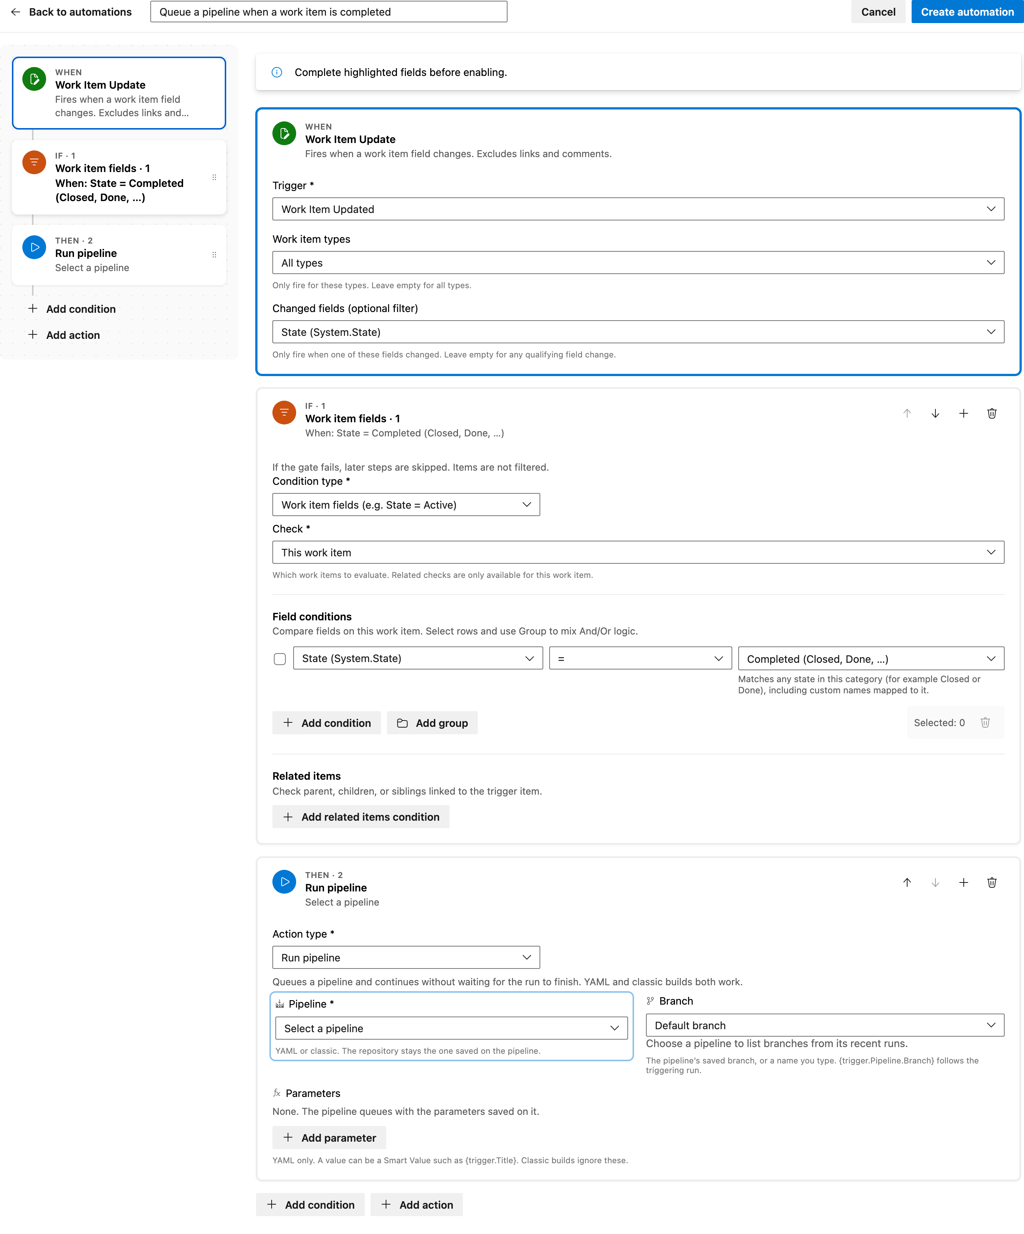
Task: Click the drag handle on the sidebar Run pipeline card
Action: coord(214,255)
